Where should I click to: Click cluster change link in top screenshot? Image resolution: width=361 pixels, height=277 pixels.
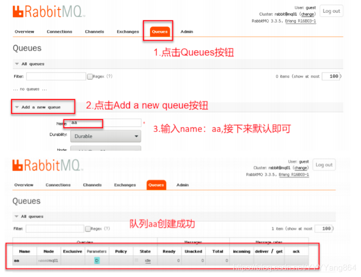coord(307,14)
